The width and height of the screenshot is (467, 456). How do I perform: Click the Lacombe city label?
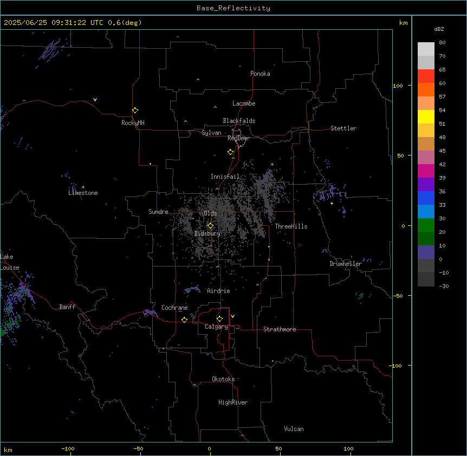[244, 103]
